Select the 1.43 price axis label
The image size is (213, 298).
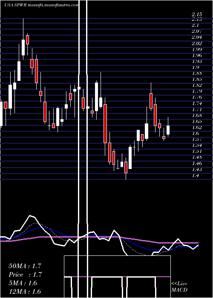tap(197, 169)
